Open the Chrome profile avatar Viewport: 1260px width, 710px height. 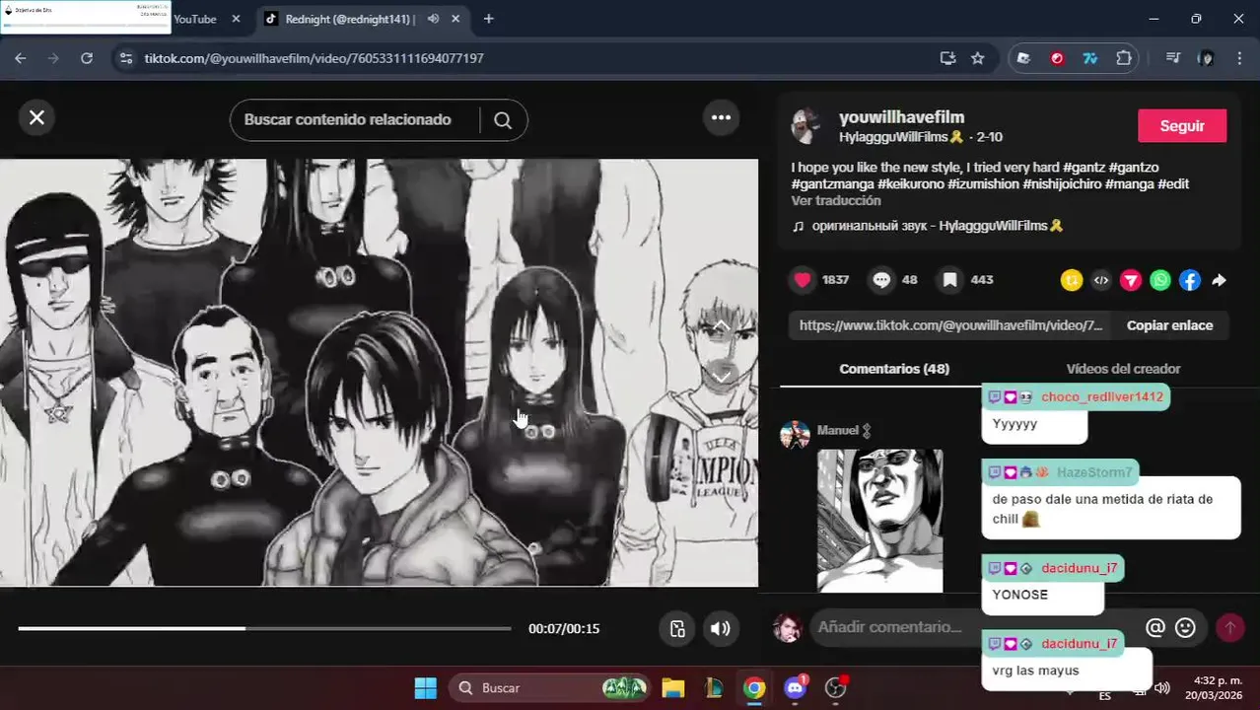pos(1206,58)
